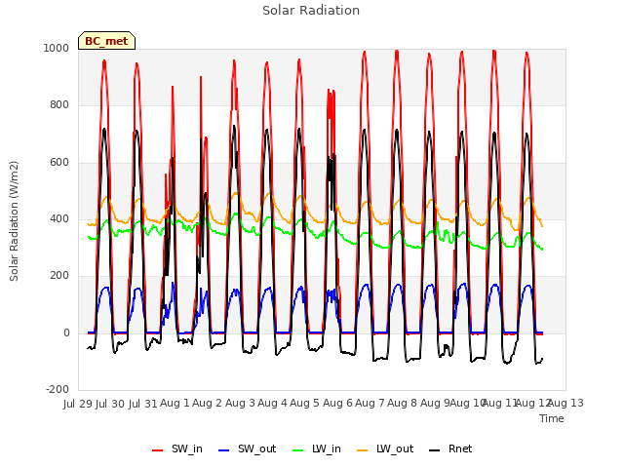624x468 pixels.
Task: Click the Aug 4 x-axis date label
Action: pyautogui.click(x=272, y=404)
